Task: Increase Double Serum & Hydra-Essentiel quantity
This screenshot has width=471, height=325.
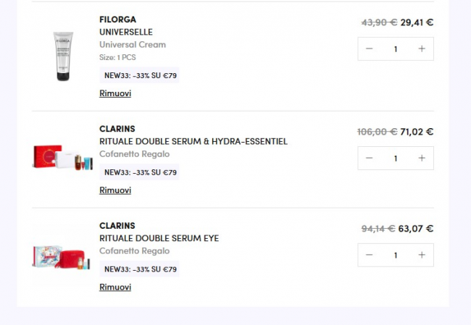Action: (422, 158)
